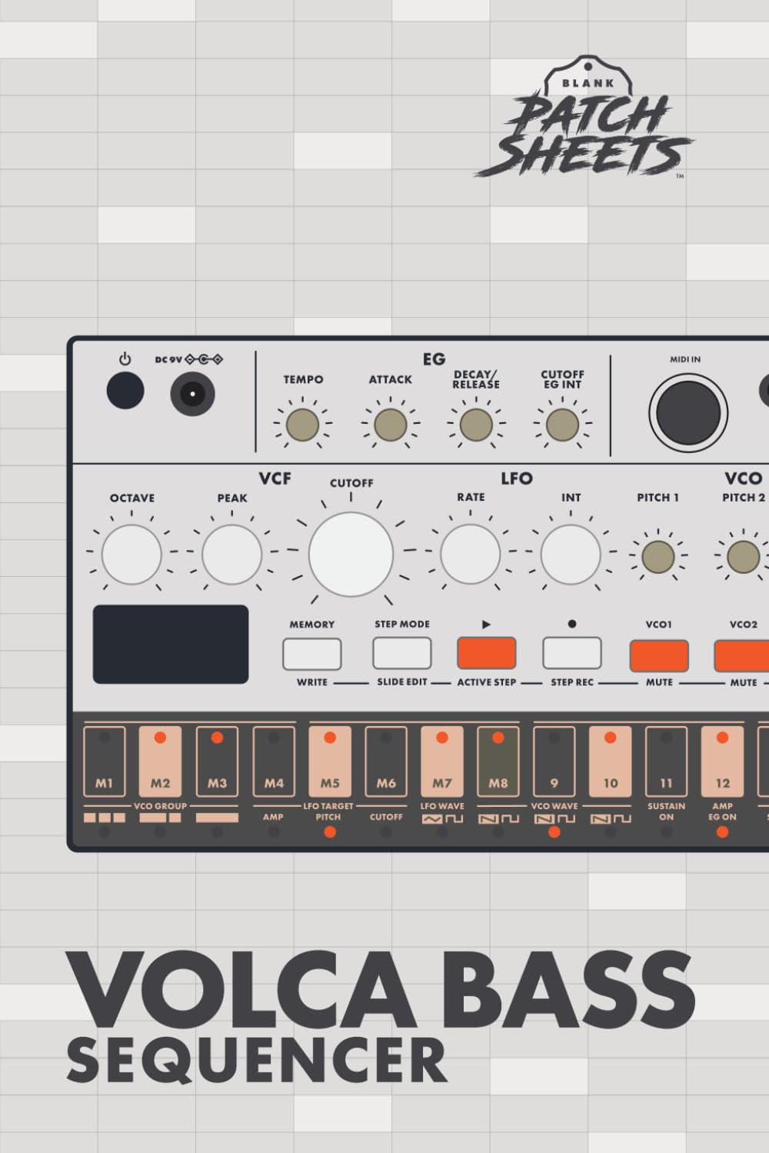
Task: Click the VCF section heading
Action: (x=275, y=478)
